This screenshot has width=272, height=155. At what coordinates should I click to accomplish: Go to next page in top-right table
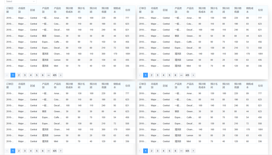pyautogui.click(x=193, y=75)
